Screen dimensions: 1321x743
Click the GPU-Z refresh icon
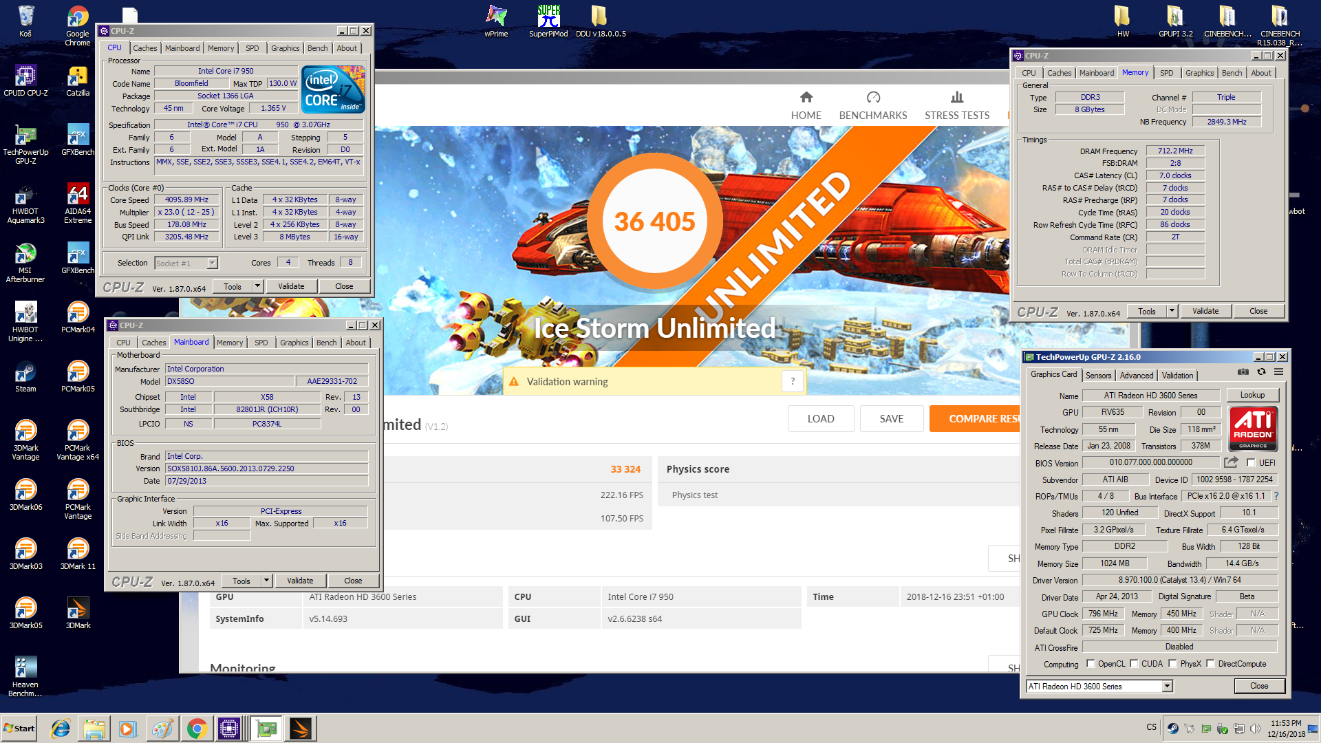tap(1261, 371)
